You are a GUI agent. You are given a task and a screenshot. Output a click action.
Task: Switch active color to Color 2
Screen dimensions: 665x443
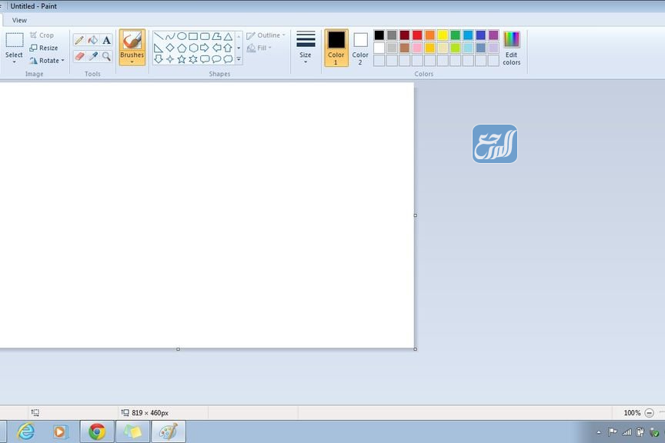360,46
